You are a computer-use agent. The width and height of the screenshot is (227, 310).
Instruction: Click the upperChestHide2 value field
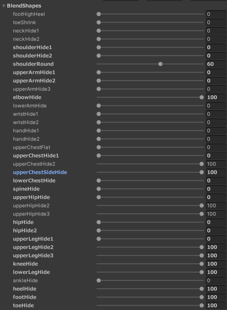pos(216,164)
